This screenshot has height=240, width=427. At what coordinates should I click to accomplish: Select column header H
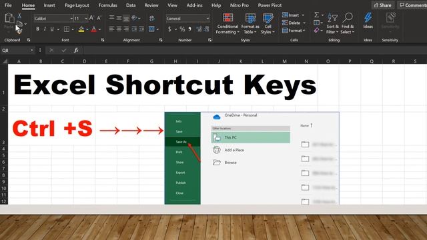click(175, 61)
